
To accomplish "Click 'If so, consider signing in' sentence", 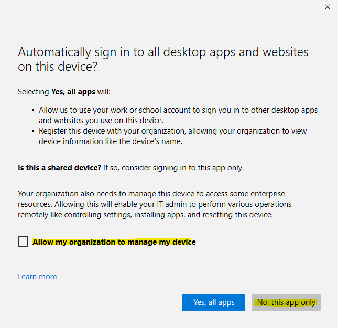I will 173,168.
